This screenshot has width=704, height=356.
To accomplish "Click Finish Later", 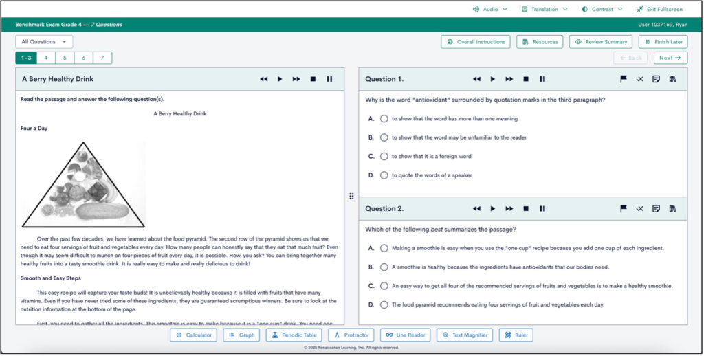I will pos(663,42).
